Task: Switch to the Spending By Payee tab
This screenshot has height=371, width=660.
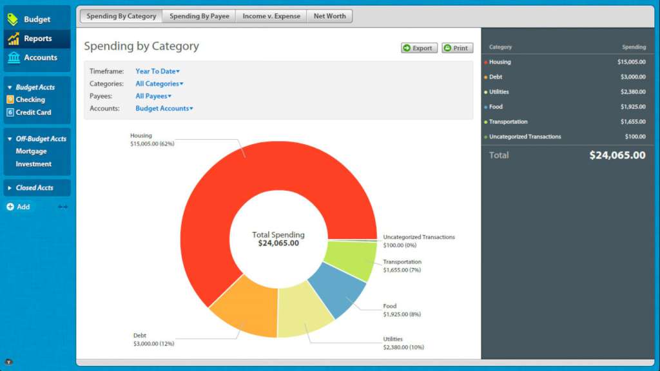Action: [x=199, y=15]
